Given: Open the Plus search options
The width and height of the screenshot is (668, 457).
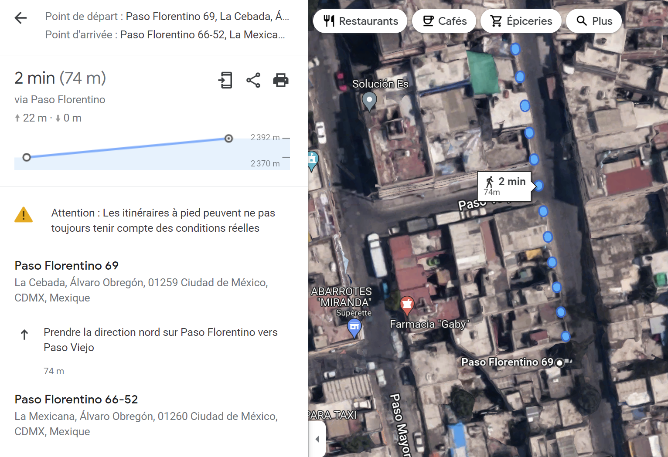Looking at the screenshot, I should pyautogui.click(x=594, y=21).
